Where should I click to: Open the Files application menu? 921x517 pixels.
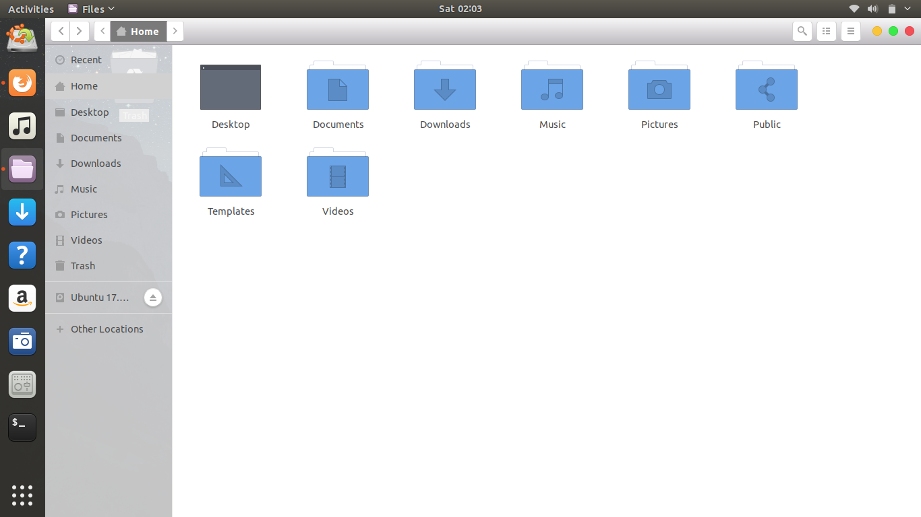point(90,9)
